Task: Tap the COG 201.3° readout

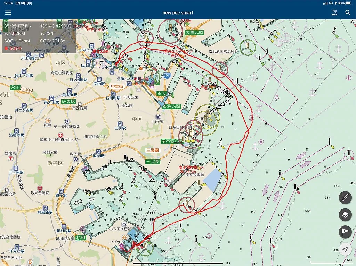Action: click(x=52, y=41)
